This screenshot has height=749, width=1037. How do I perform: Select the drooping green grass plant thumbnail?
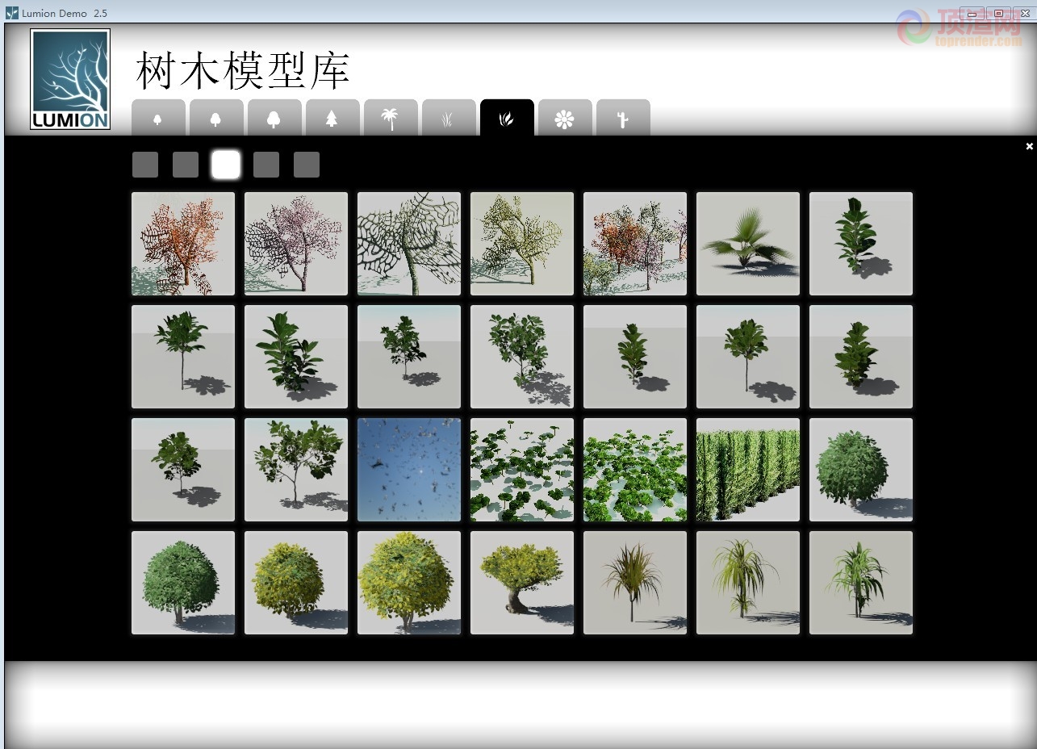748,583
